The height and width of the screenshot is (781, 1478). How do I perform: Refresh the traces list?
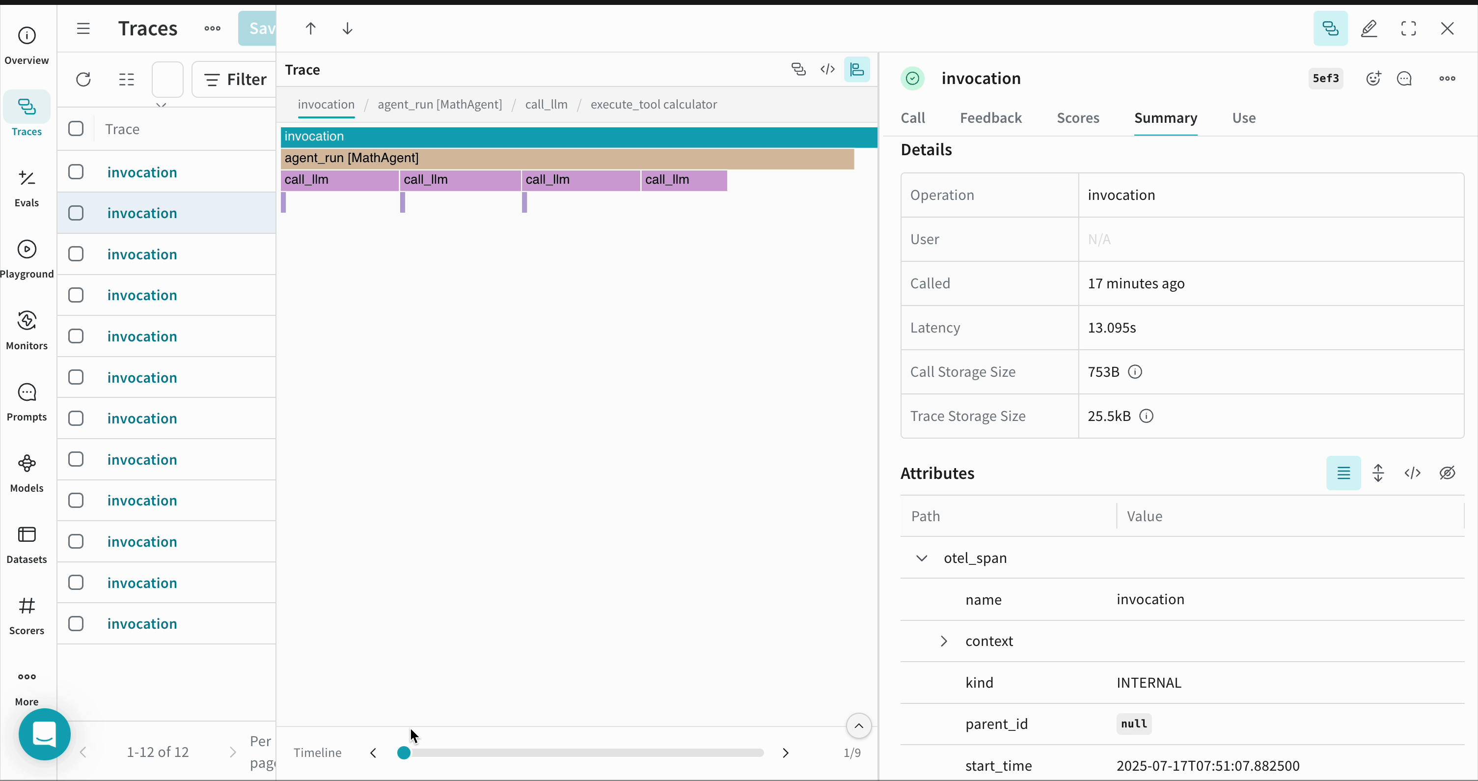pyautogui.click(x=84, y=79)
